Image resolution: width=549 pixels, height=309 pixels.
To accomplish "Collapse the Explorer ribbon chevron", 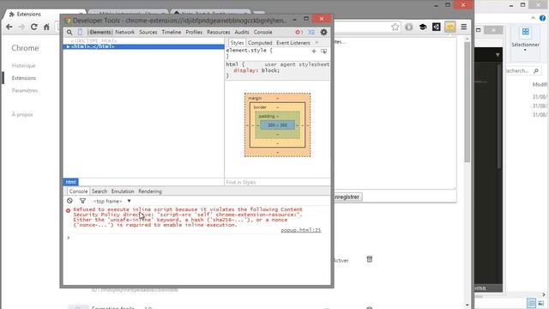I will 533,18.
